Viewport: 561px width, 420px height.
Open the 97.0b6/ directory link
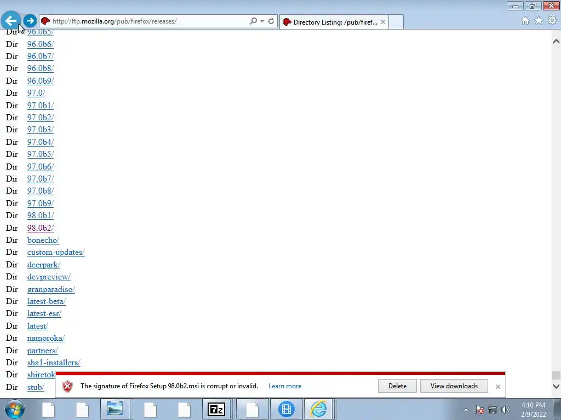point(41,167)
